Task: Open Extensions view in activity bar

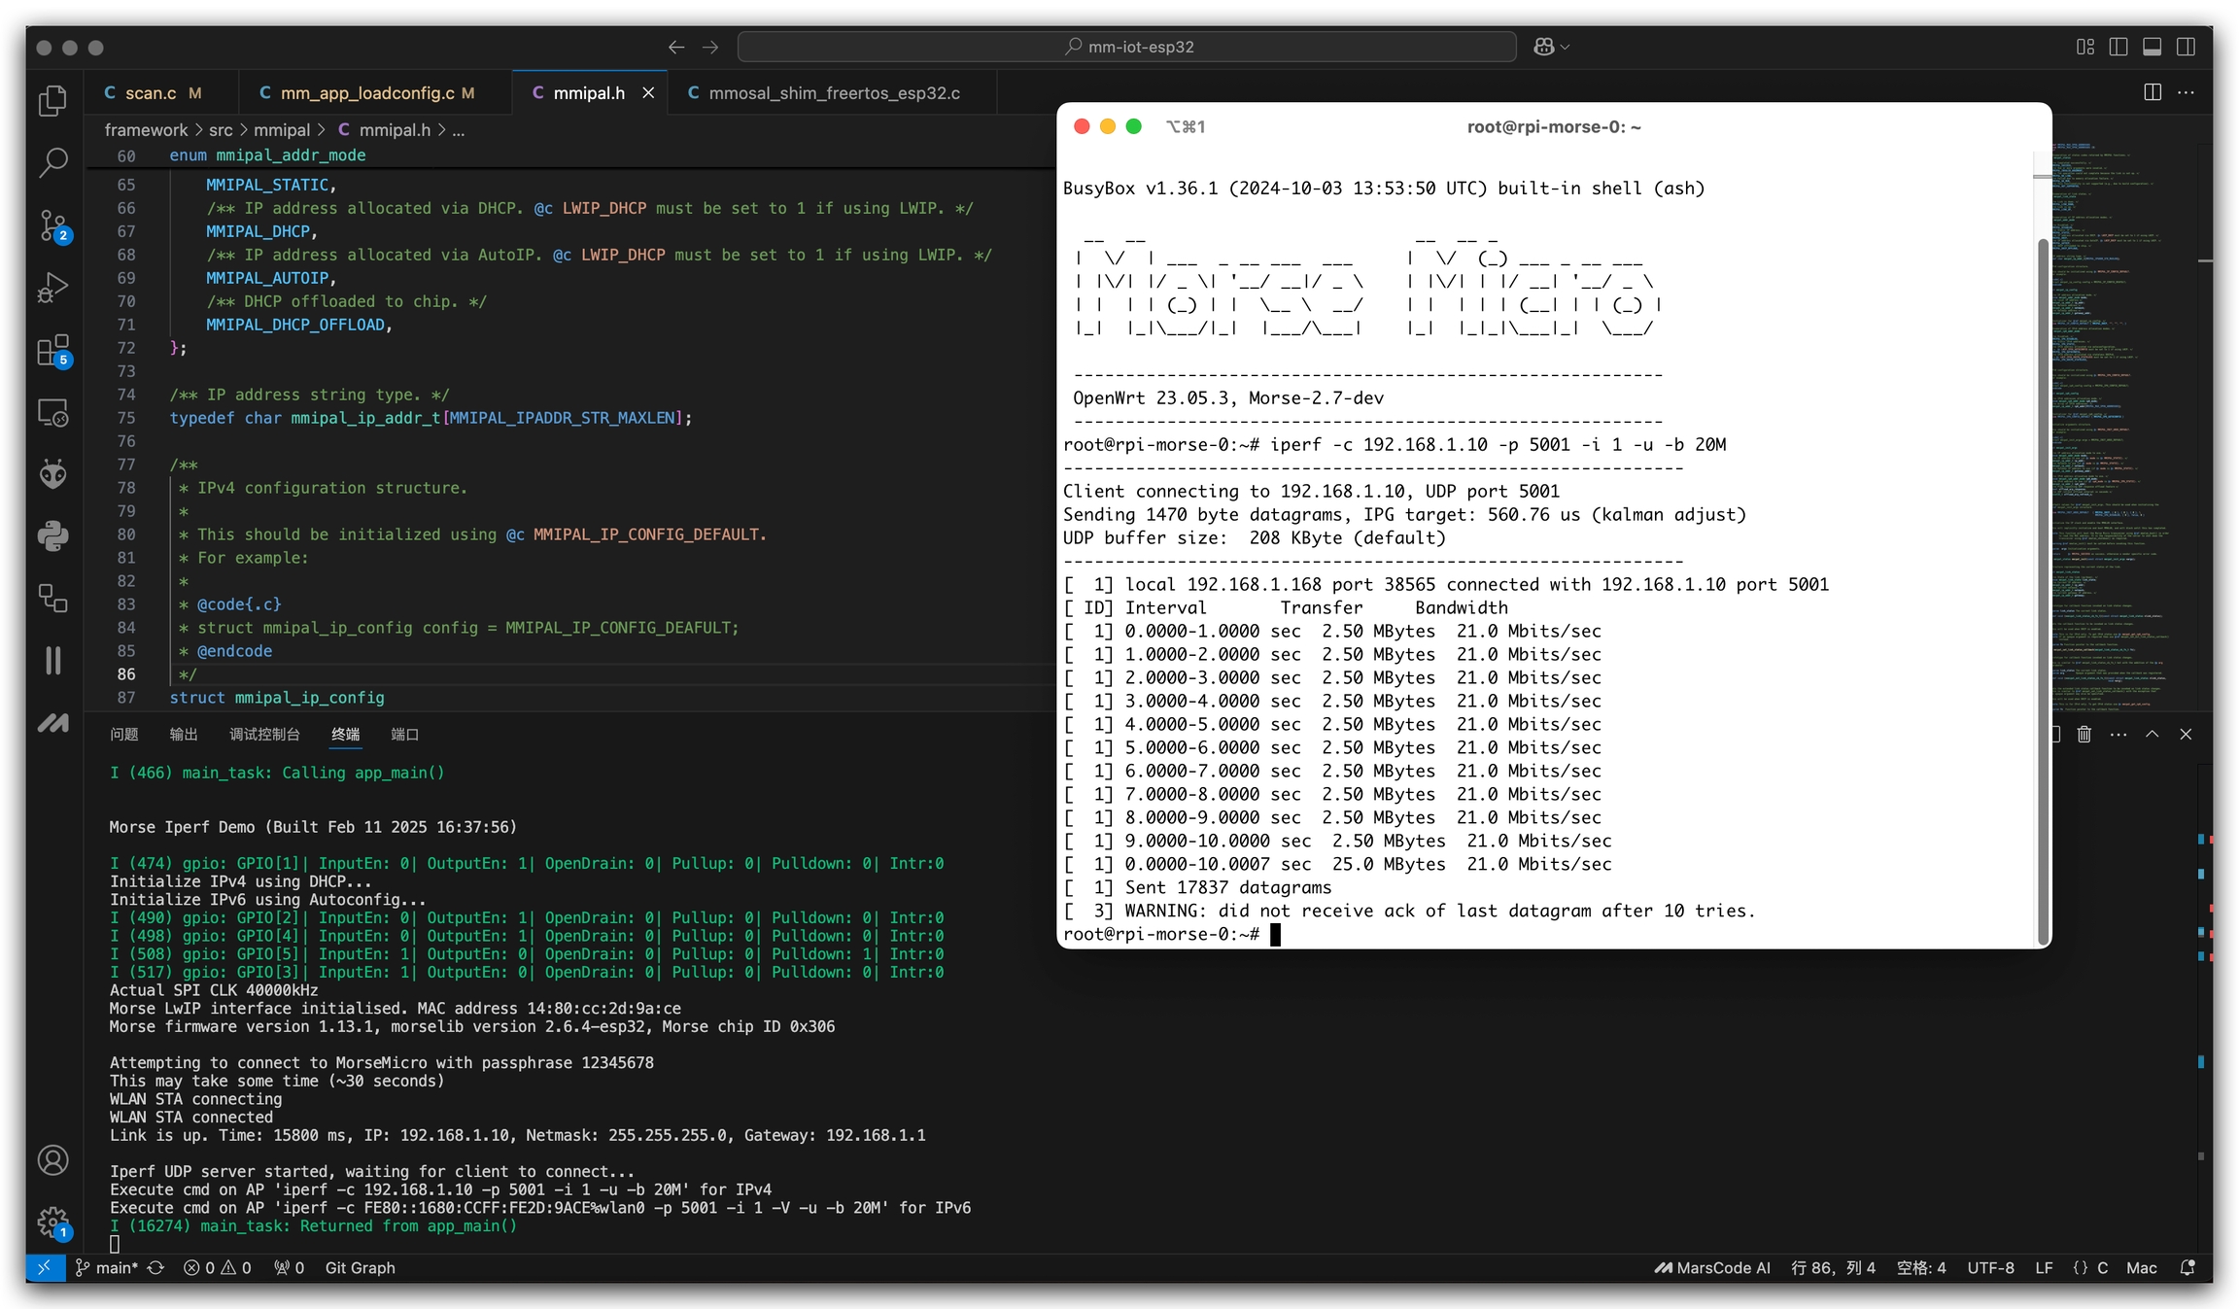Action: coord(52,350)
